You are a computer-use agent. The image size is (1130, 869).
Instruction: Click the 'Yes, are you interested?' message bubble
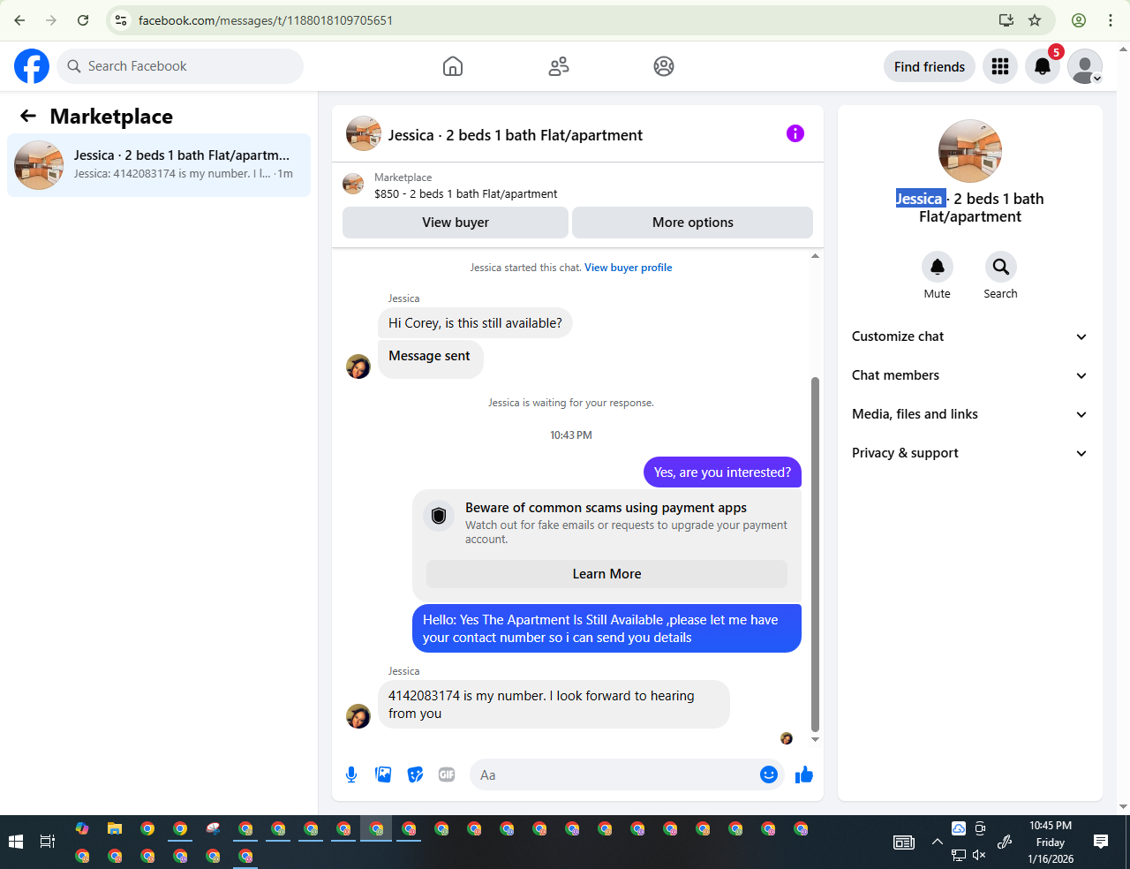(722, 472)
